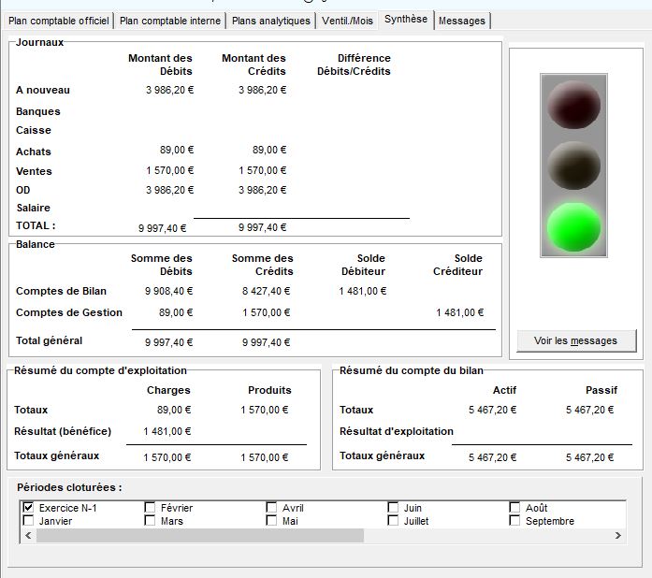Uncheck the Exercice N-1 checkbox
The height and width of the screenshot is (578, 652).
coord(29,508)
